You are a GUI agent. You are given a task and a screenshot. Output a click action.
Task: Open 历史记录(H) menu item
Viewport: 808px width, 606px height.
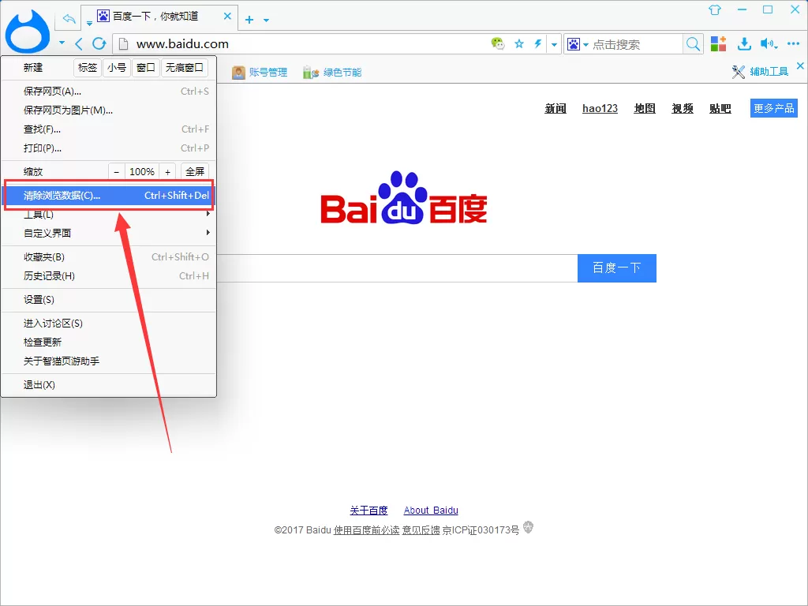click(109, 275)
